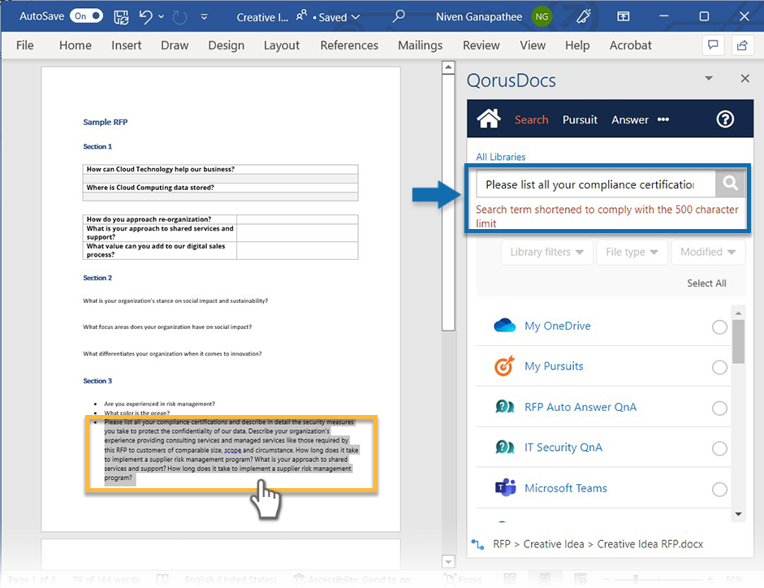Image resolution: width=764 pixels, height=588 pixels.
Task: Open the Share icon in the ribbon
Action: (x=741, y=45)
